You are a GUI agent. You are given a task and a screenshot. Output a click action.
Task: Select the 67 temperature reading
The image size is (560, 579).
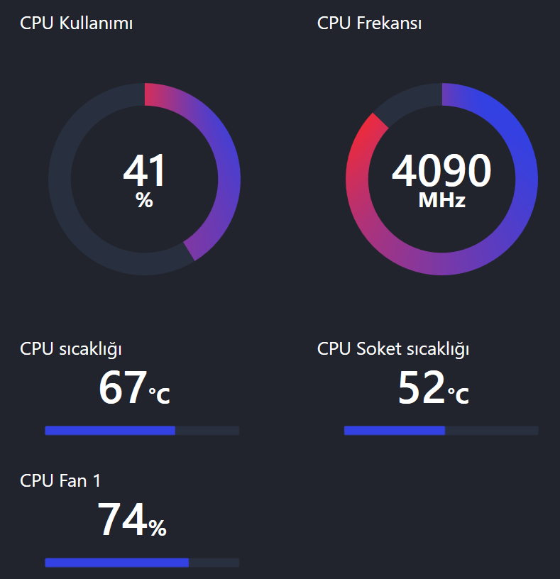click(123, 388)
